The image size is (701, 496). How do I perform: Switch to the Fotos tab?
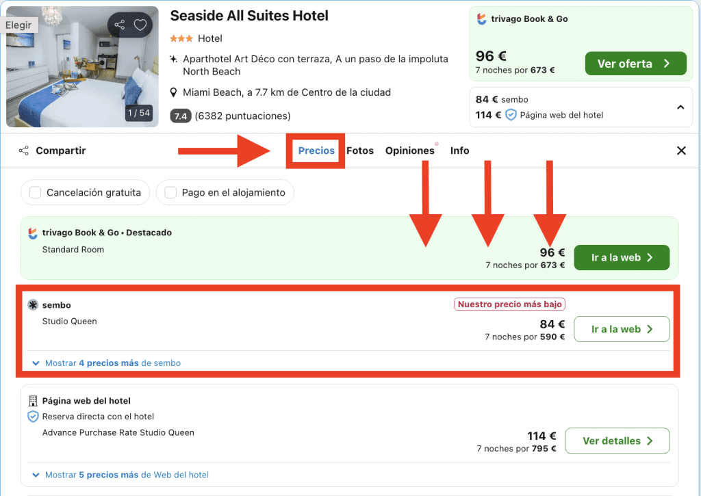(x=360, y=151)
